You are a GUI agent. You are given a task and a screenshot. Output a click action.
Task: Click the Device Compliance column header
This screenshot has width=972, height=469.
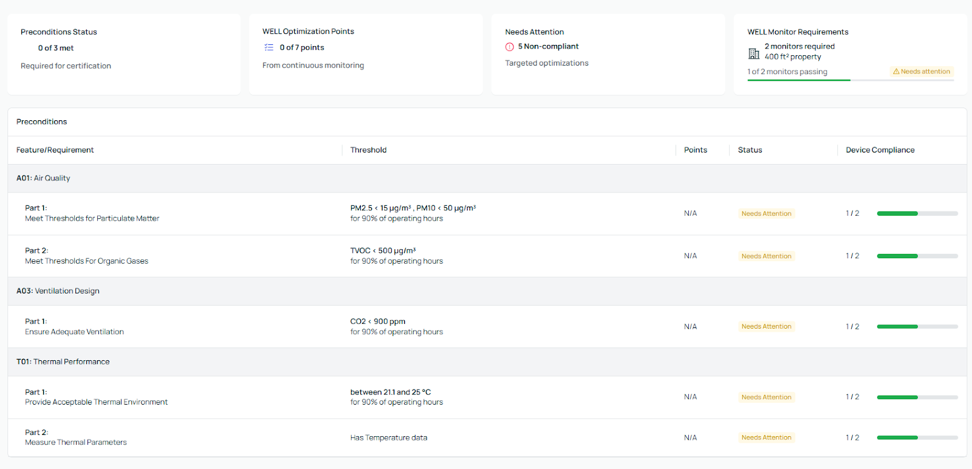pos(880,150)
